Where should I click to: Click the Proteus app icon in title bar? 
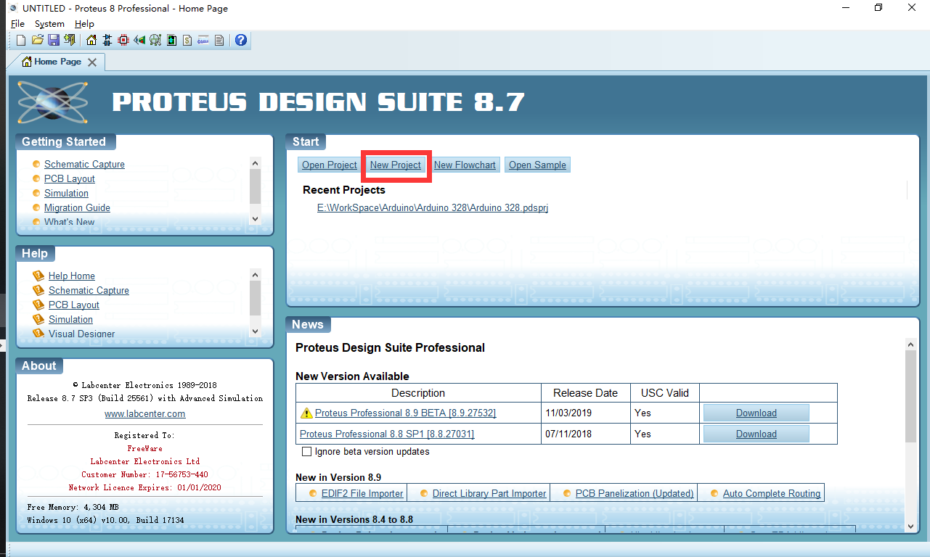point(13,8)
